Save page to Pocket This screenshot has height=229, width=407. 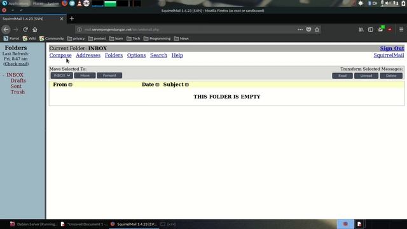(x=308, y=30)
